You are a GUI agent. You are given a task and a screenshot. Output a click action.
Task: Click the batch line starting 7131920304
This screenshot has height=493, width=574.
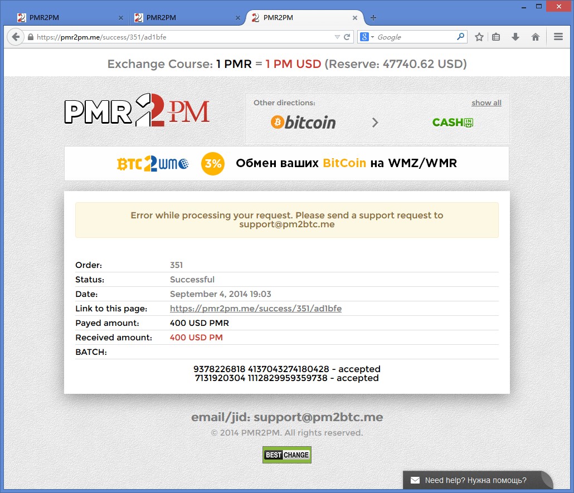tap(287, 378)
